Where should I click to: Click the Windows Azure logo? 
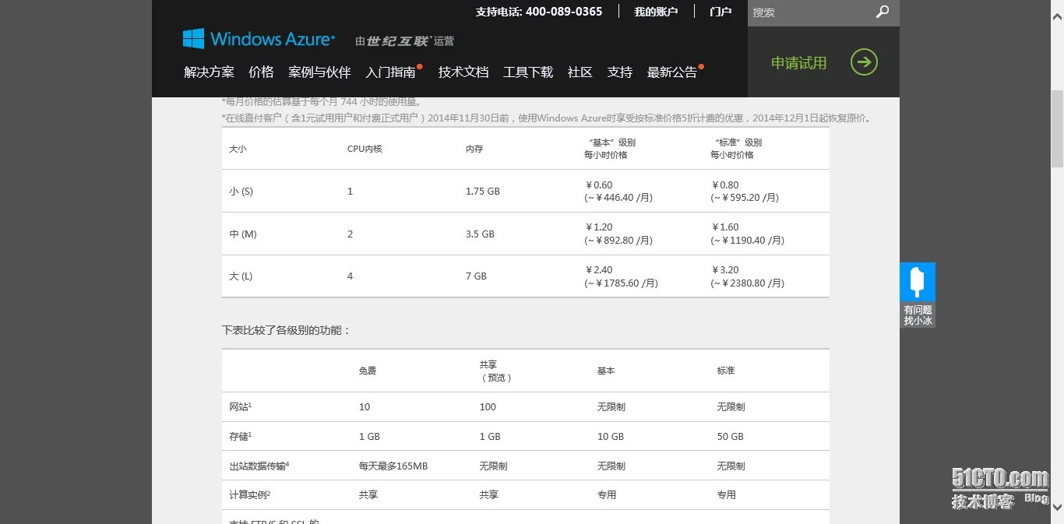pos(259,39)
